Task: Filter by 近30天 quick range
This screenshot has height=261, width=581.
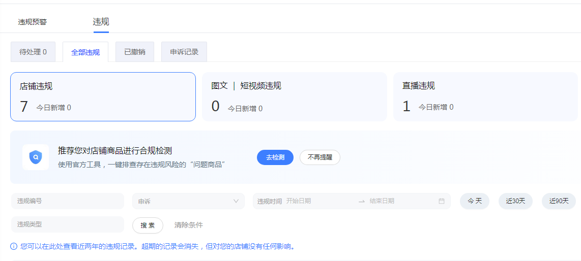Action: (x=515, y=201)
